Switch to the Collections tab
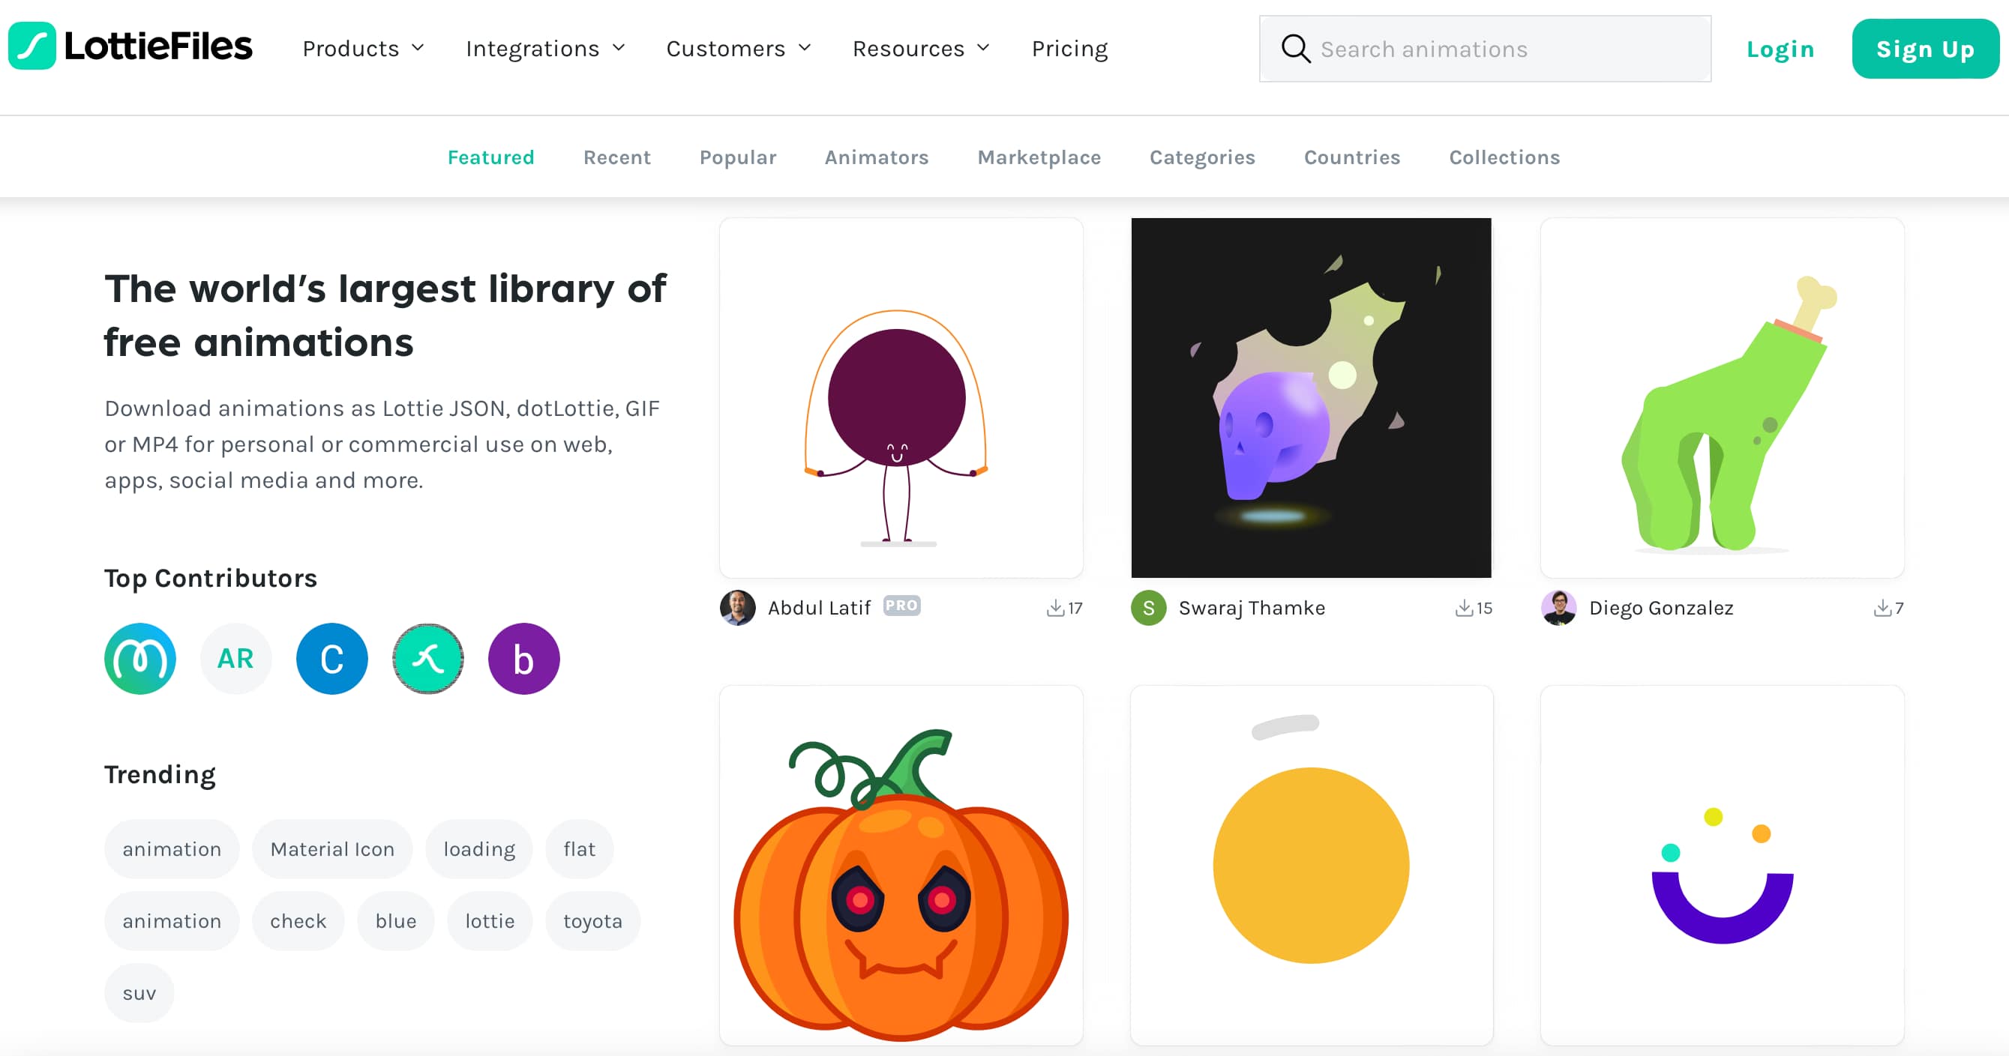Image resolution: width=2009 pixels, height=1056 pixels. (1504, 157)
